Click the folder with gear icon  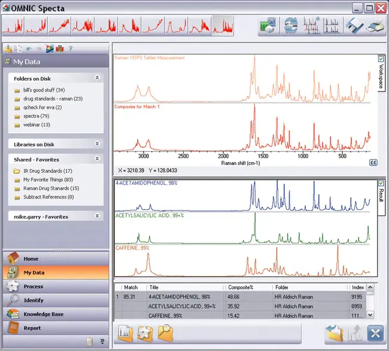click(145, 334)
